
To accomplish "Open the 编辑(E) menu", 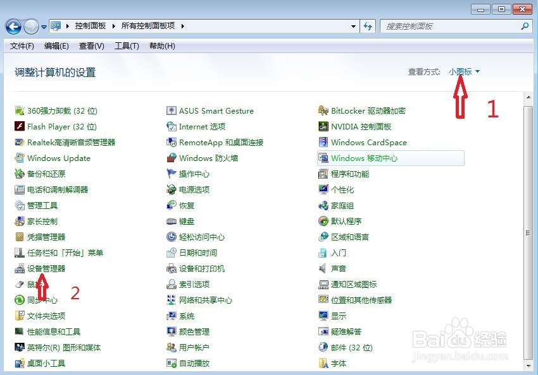I will tap(56, 46).
